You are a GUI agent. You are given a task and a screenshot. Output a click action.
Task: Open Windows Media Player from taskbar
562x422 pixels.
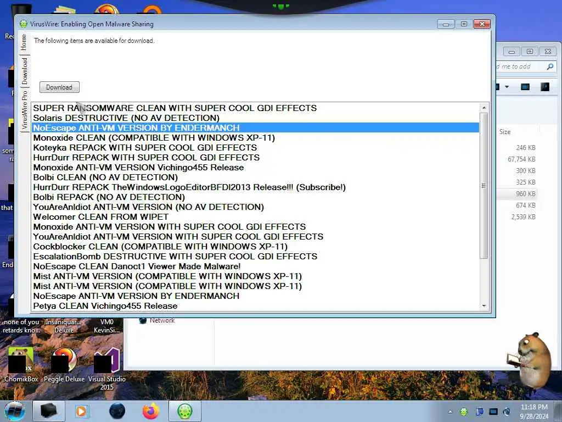click(x=82, y=411)
